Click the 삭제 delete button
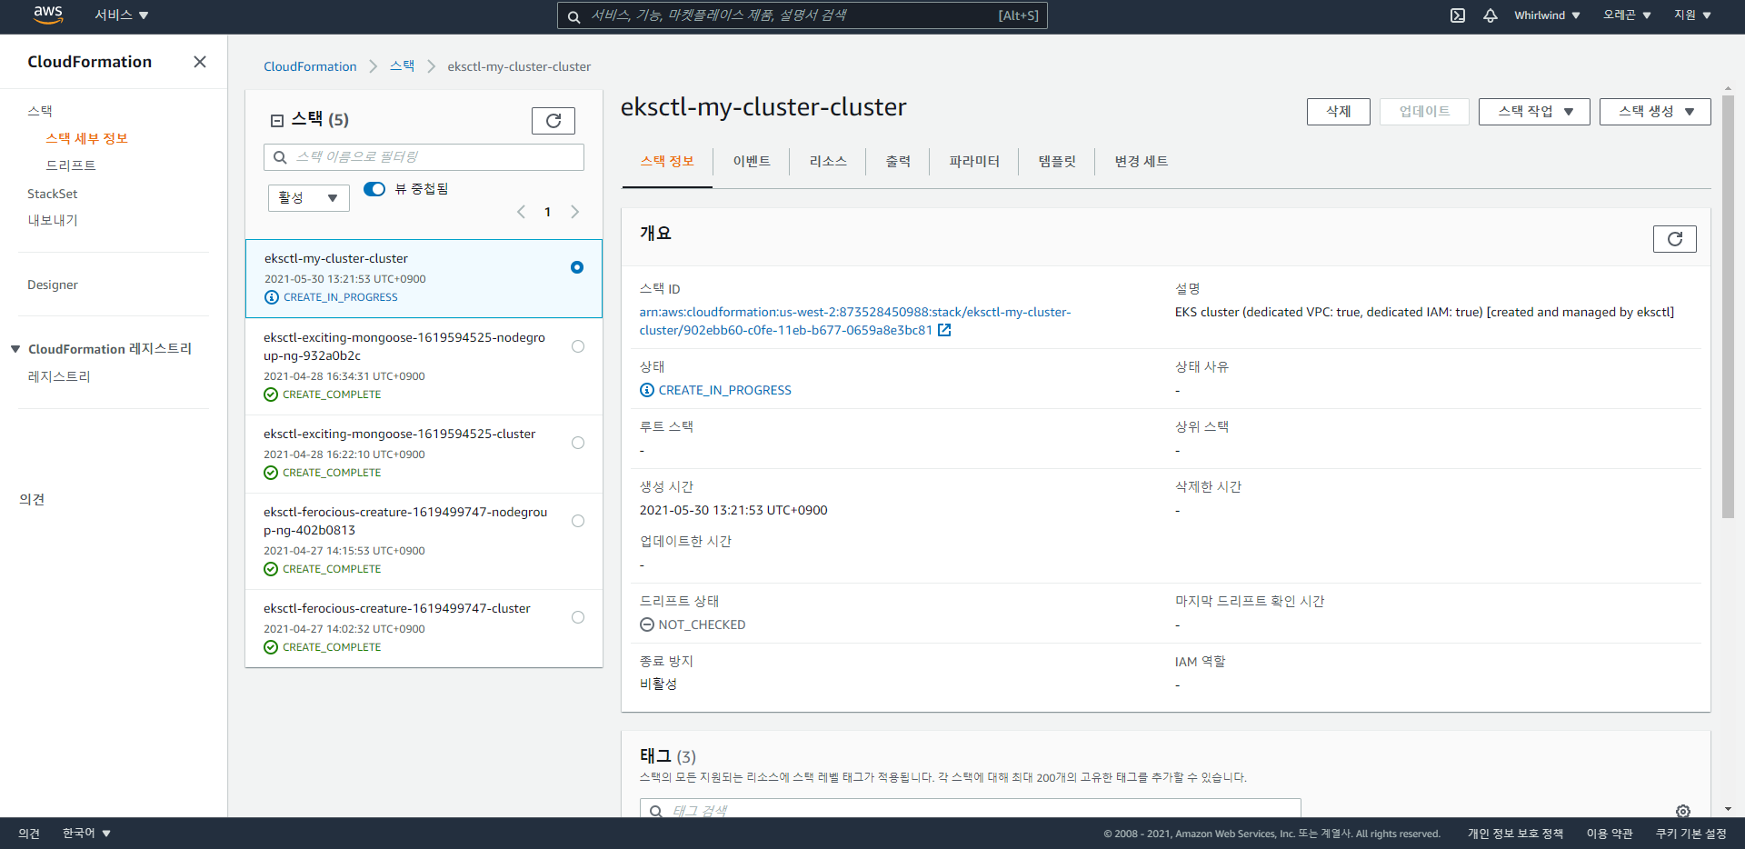 click(x=1339, y=112)
